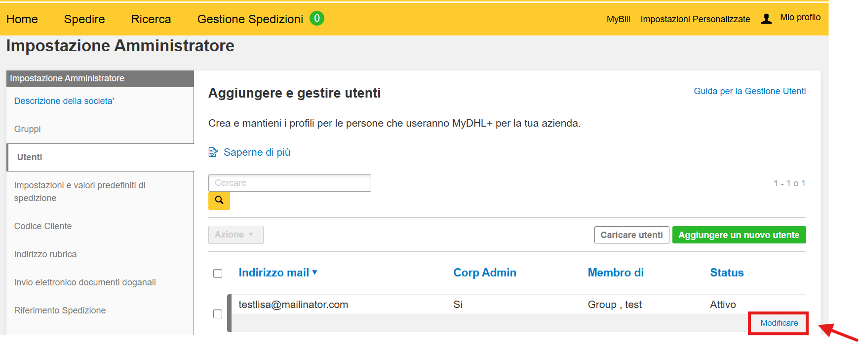Toggle the select-all users checkbox

(x=218, y=274)
